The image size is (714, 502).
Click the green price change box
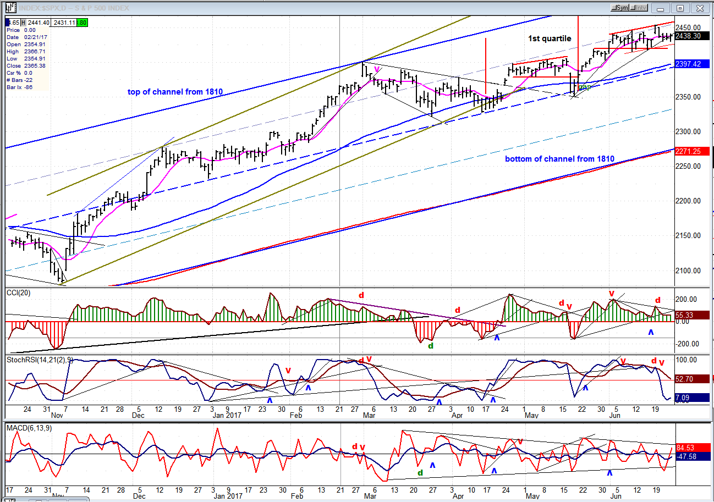[82, 22]
